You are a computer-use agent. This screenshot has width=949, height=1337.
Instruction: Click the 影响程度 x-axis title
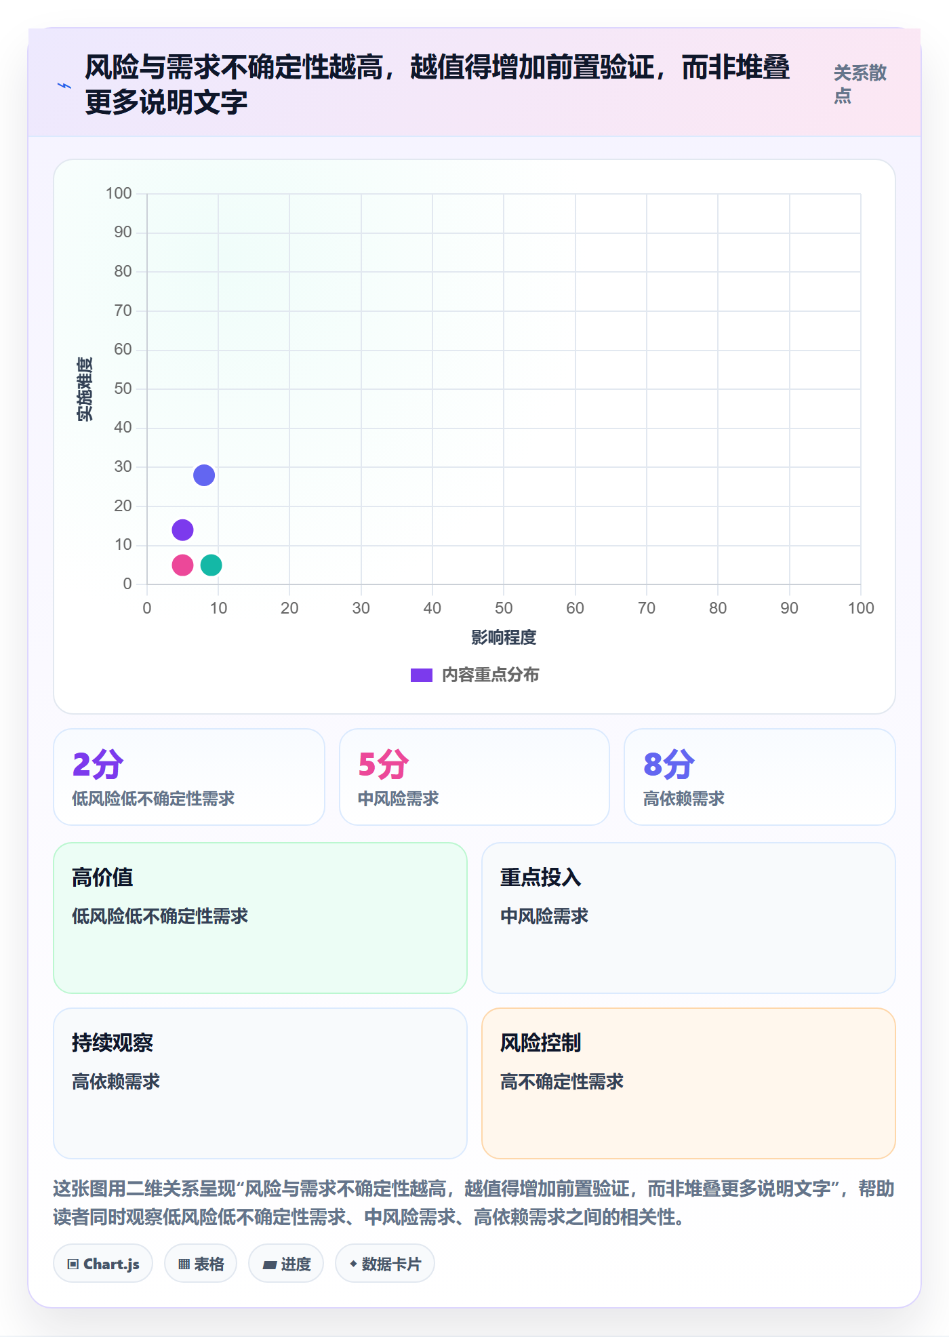click(504, 637)
